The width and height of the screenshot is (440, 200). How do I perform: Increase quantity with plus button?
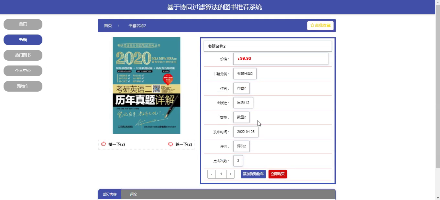230,174
